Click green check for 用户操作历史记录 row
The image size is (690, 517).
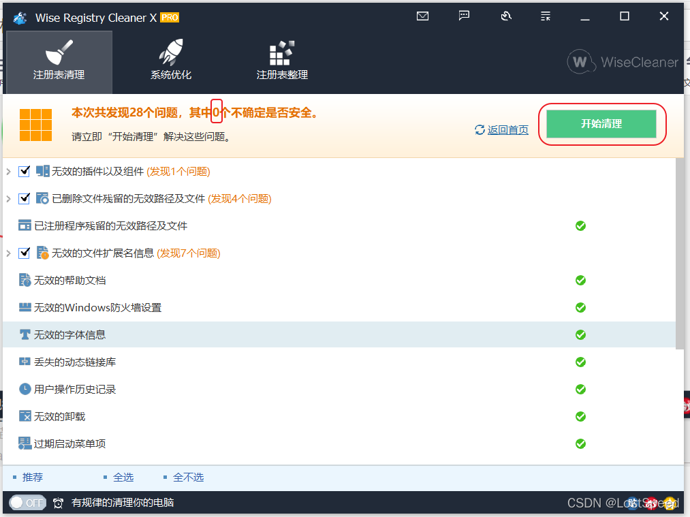coord(580,390)
